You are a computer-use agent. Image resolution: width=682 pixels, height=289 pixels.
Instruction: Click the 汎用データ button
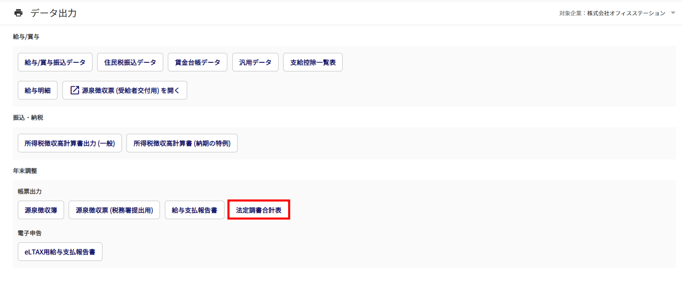255,62
